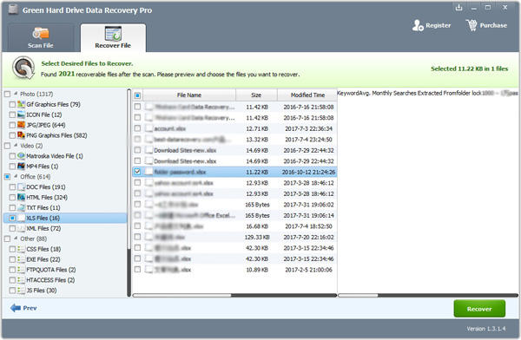Click the FTPQUOTA Files type icon
Screen dimensions: 521x340
pyautogui.click(x=21, y=270)
